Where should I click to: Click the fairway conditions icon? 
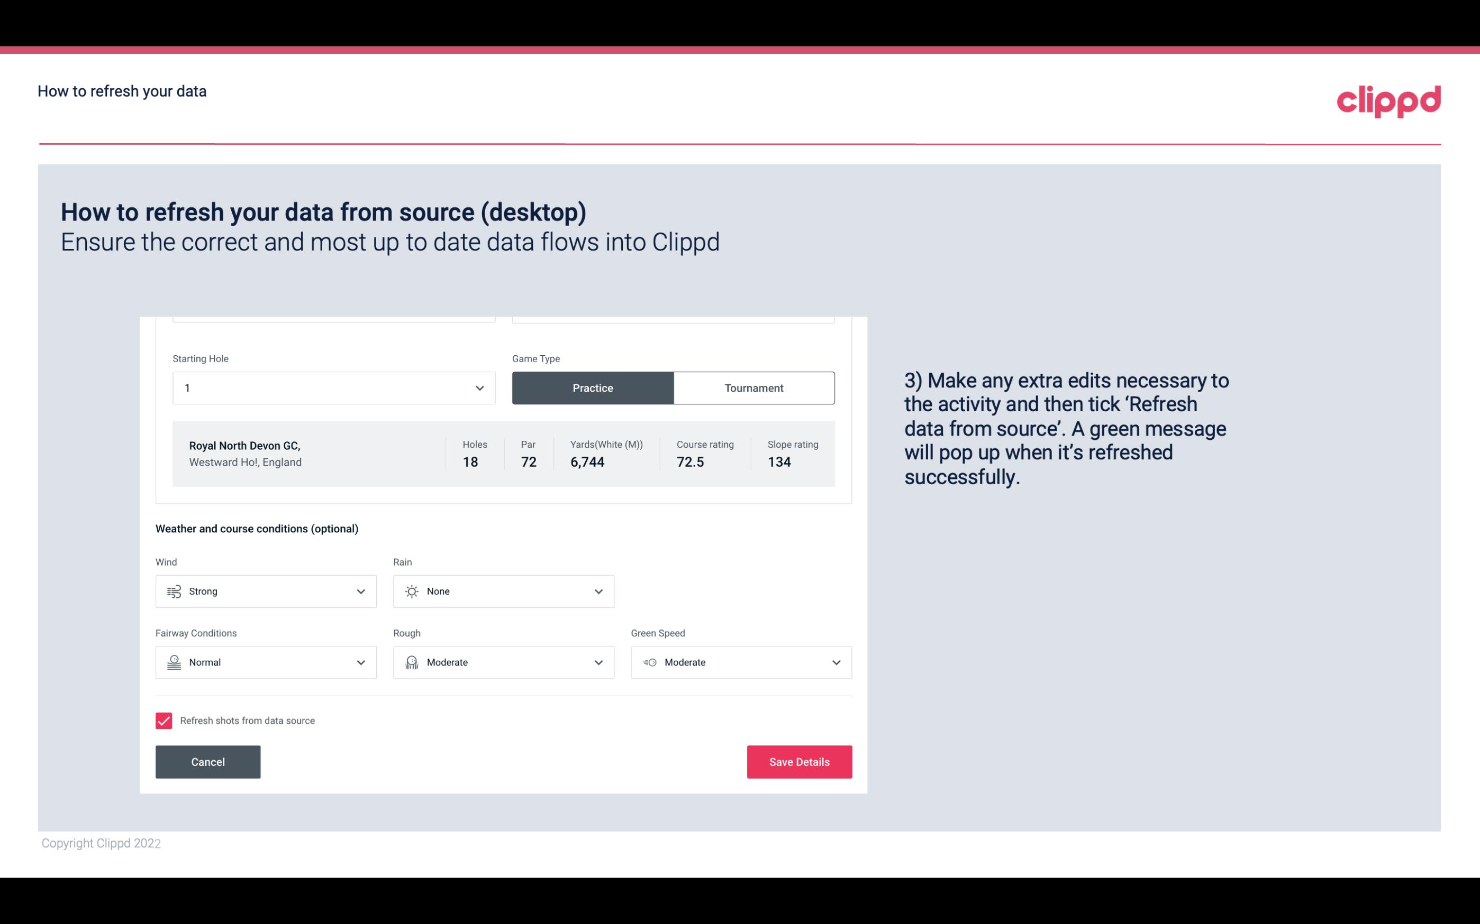(172, 662)
